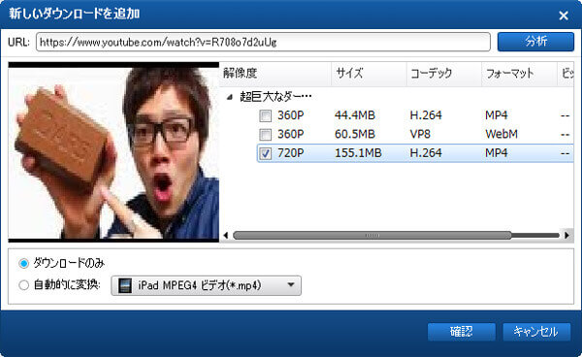Image resolution: width=582 pixels, height=357 pixels.
Task: Click the iPad device icon in dropdown
Action: pos(125,285)
